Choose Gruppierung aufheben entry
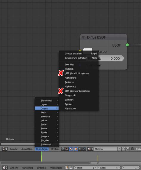This screenshot has width=141, height=170. pos(79,58)
